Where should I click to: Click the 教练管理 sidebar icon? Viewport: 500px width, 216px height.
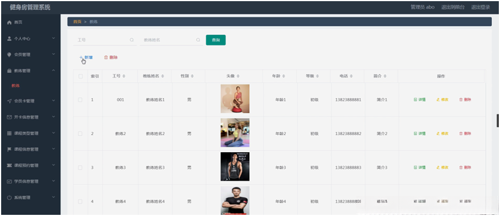pos(9,71)
